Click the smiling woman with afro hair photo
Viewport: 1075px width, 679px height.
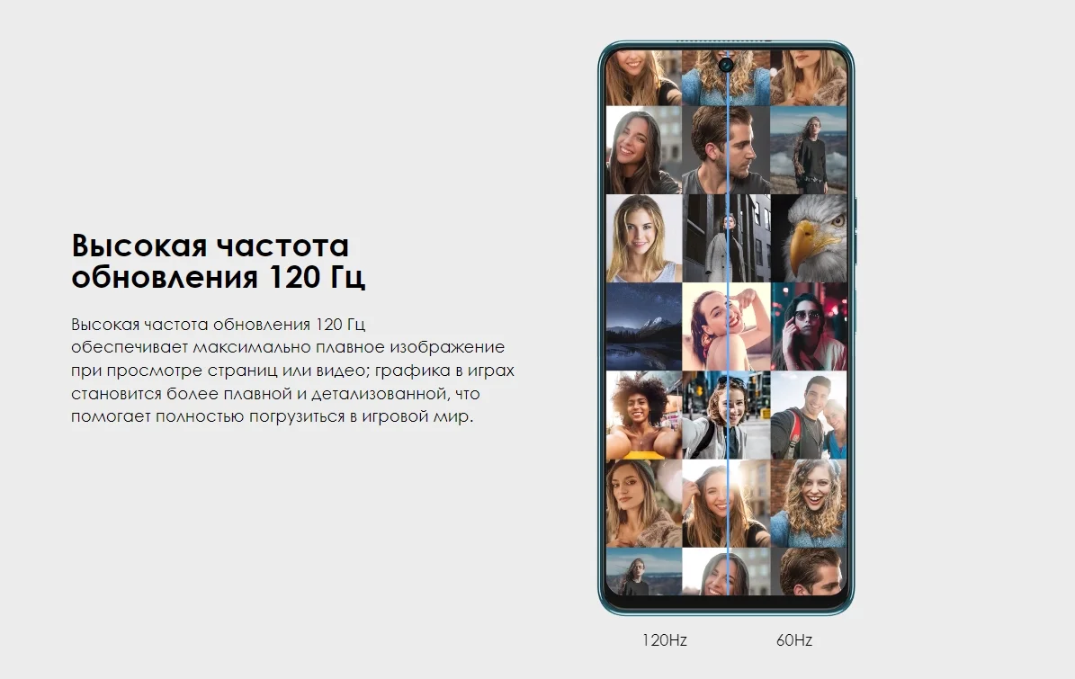(x=643, y=415)
